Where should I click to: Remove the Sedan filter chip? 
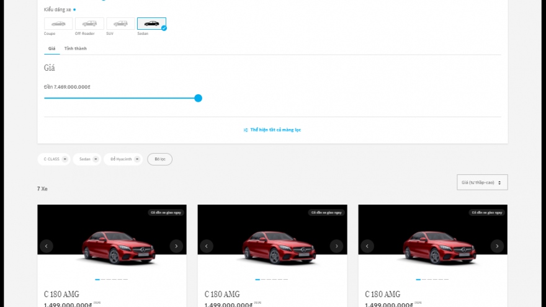[96, 159]
